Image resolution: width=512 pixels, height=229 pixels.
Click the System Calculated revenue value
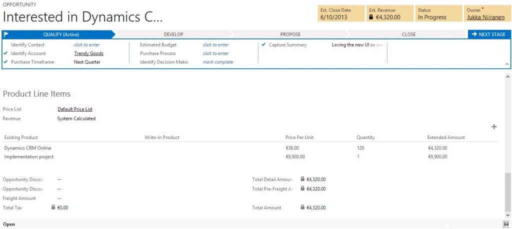(76, 118)
